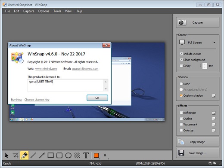Screen dimensions: 224x168
Task: Enable the Delay checkbox
Action: pos(181,66)
